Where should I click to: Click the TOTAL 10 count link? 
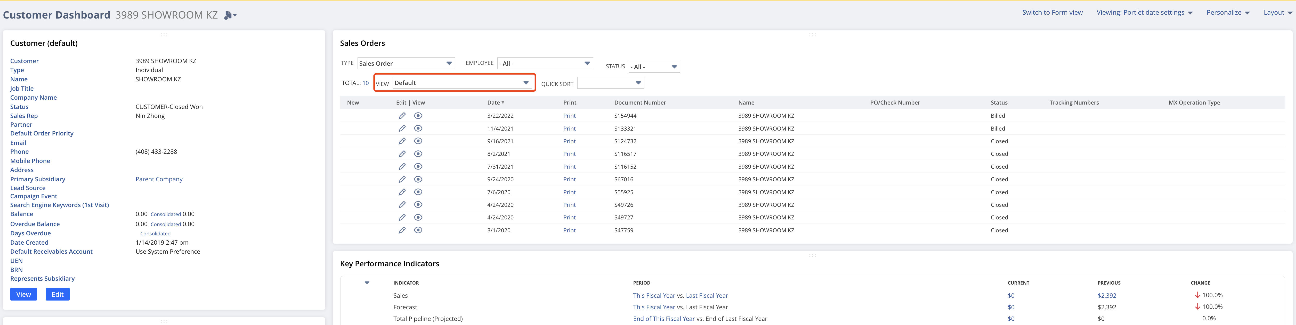(366, 83)
